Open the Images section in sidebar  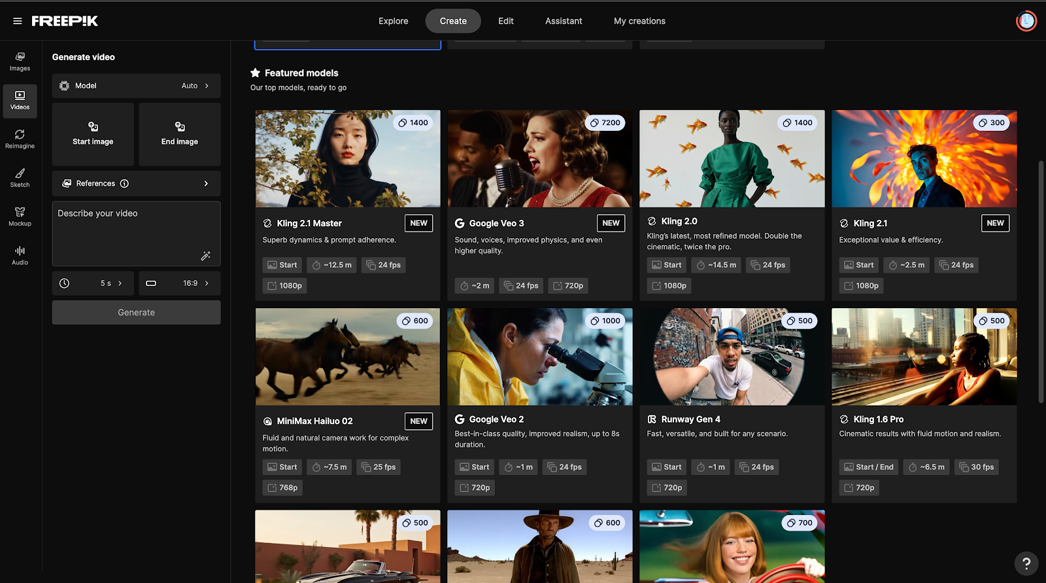tap(20, 62)
